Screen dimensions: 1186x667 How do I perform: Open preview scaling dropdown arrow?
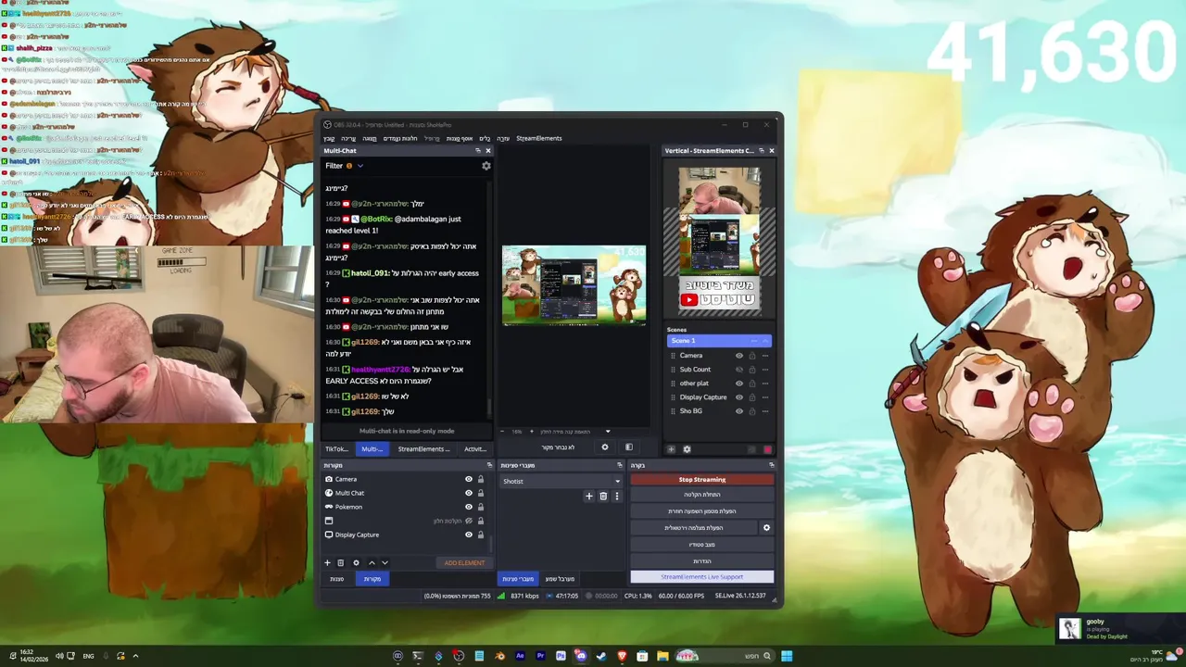(608, 432)
